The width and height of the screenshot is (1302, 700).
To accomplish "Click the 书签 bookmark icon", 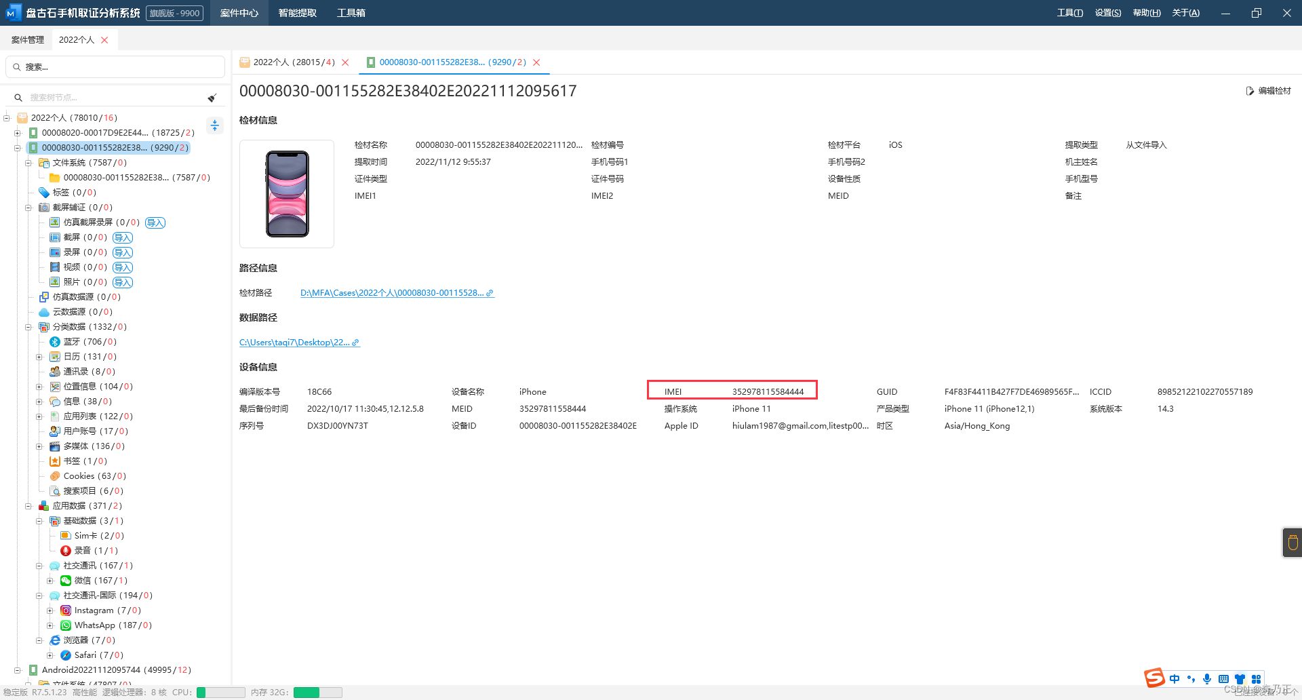I will (x=55, y=461).
